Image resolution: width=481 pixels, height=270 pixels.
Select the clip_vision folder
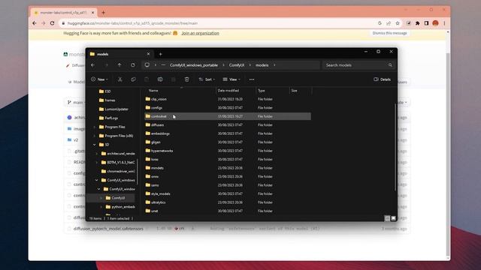pos(228,99)
